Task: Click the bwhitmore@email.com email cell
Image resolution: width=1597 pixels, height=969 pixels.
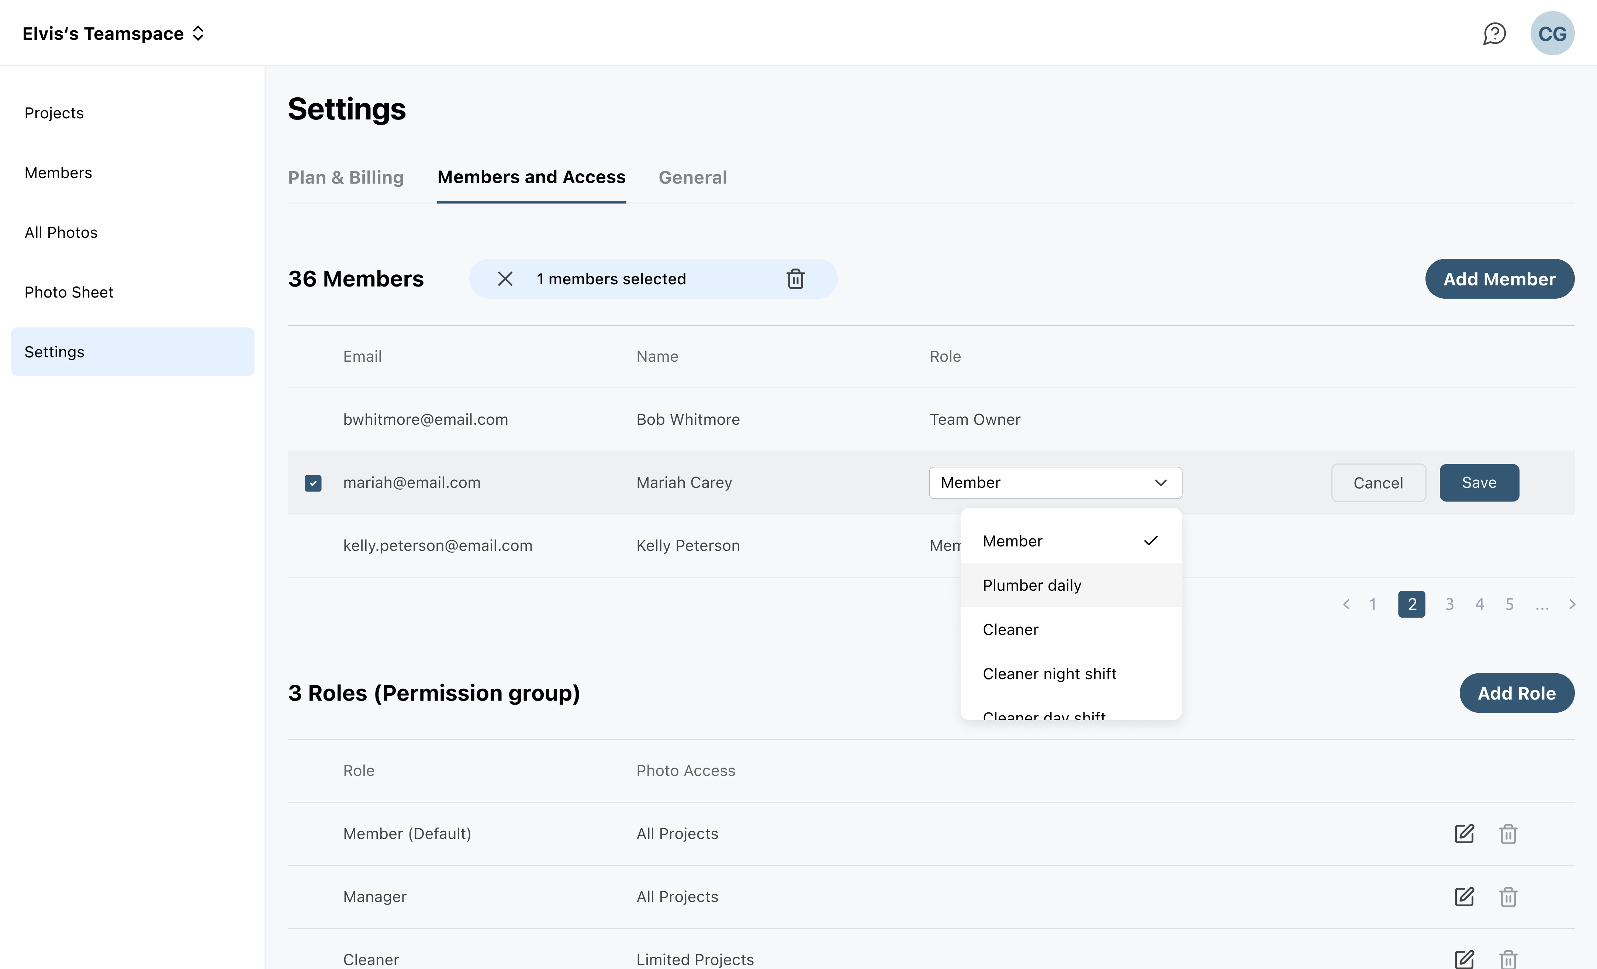Action: pyautogui.click(x=425, y=420)
